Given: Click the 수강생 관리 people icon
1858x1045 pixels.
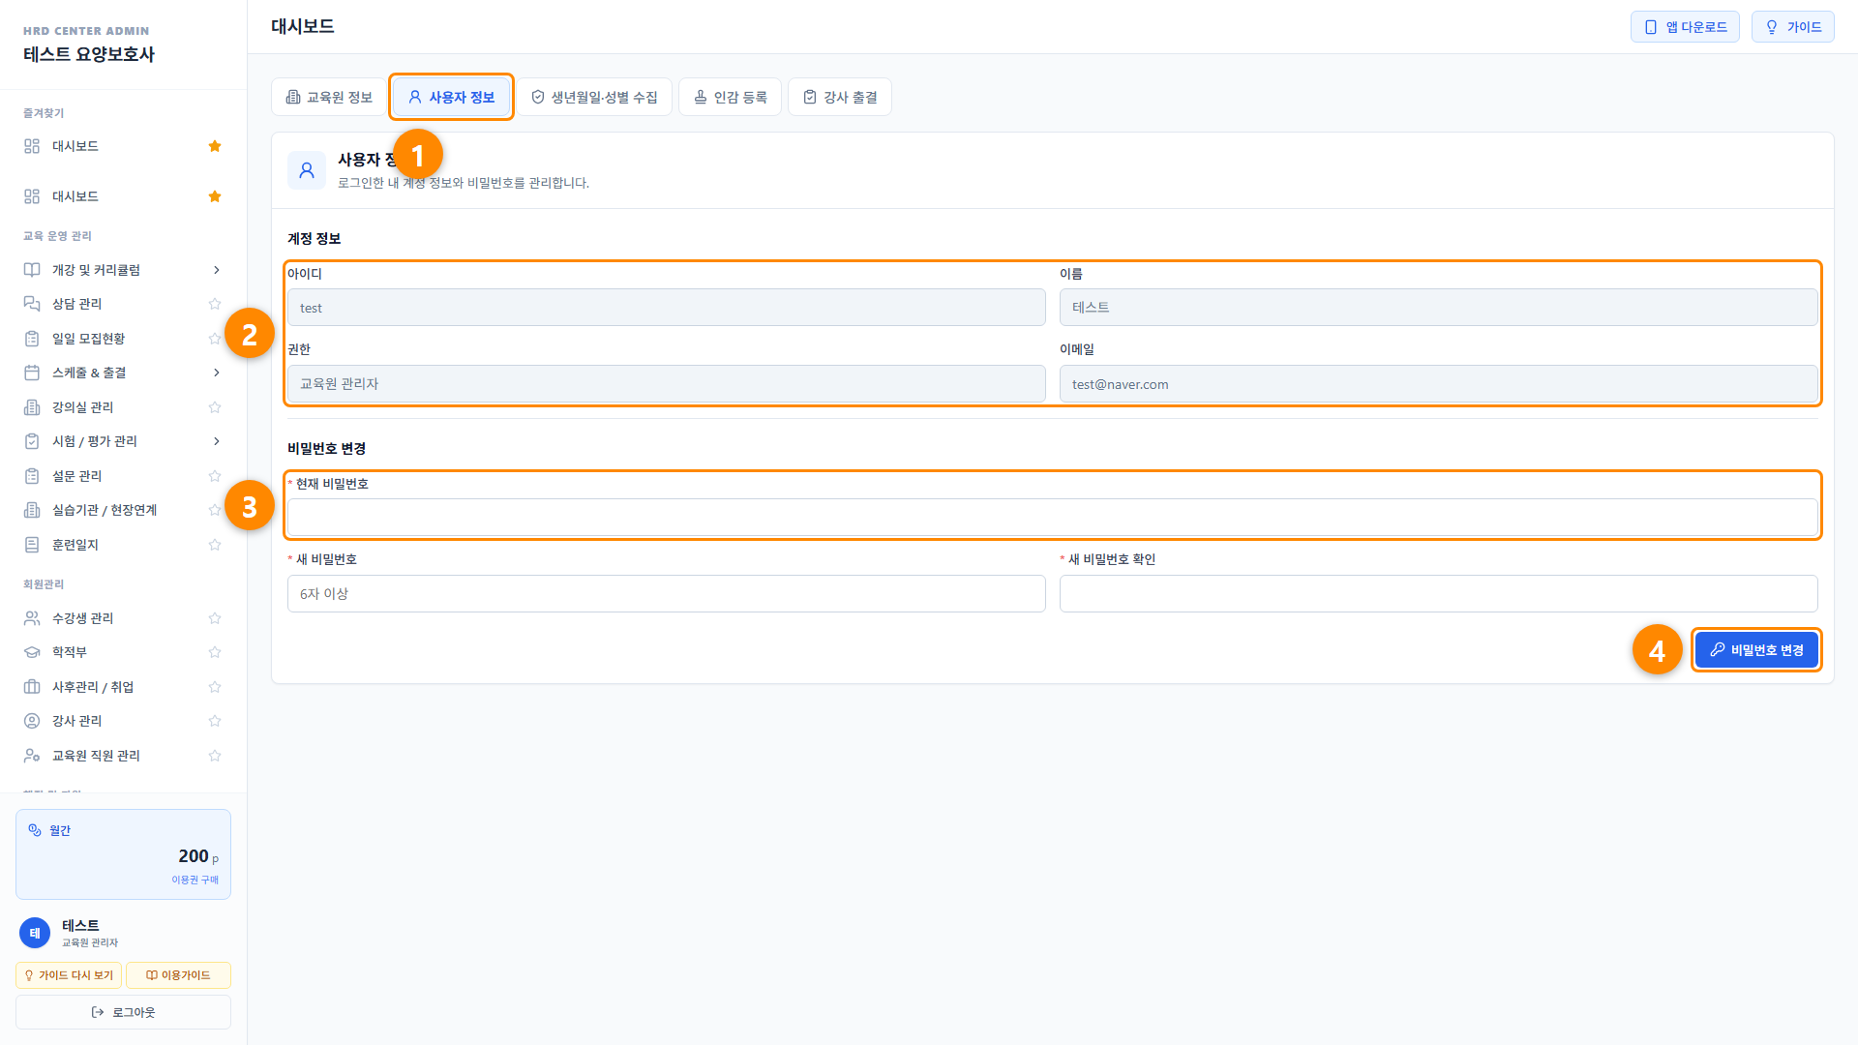Looking at the screenshot, I should point(32,618).
